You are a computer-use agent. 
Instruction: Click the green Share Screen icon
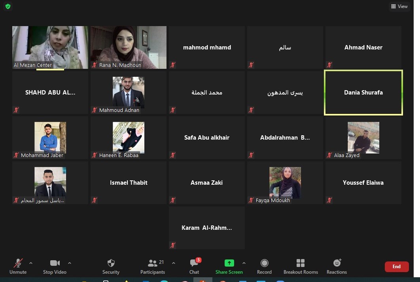point(229,263)
